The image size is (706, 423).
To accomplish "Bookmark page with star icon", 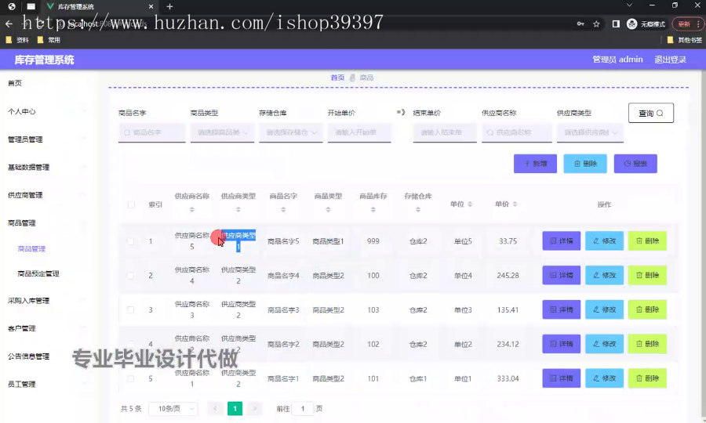I will pos(596,23).
